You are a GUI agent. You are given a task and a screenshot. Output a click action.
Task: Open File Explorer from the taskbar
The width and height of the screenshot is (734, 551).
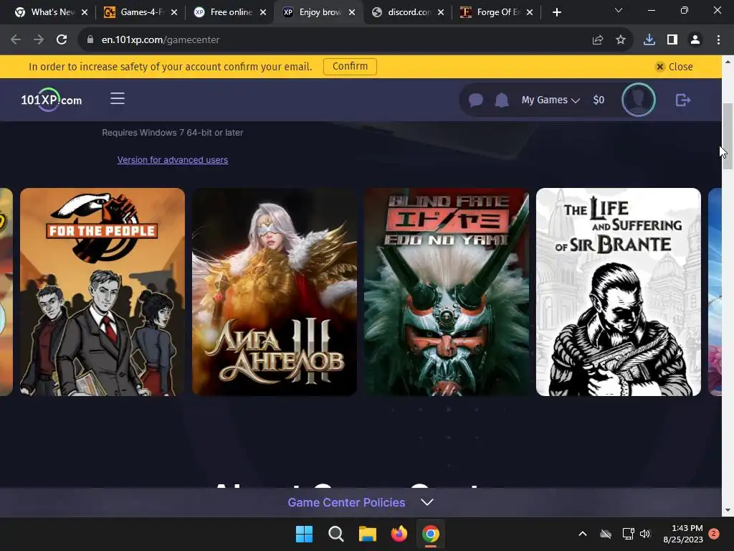pyautogui.click(x=368, y=534)
